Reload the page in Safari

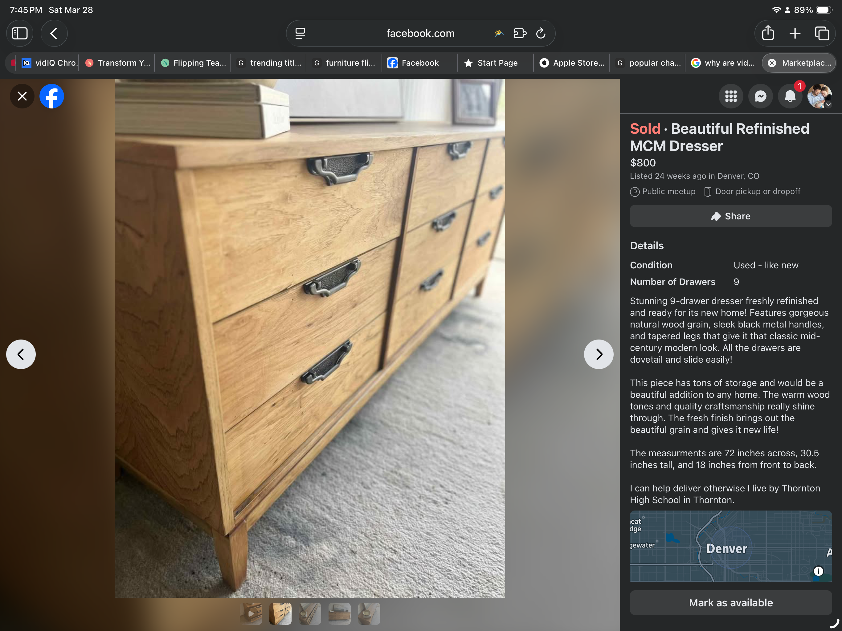click(x=541, y=34)
